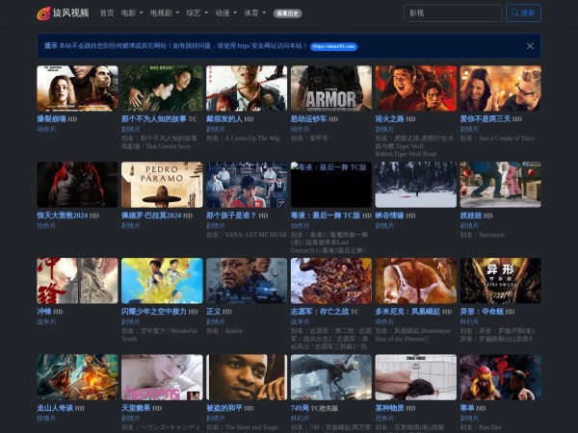Screen dimensions: 578x433
Task: Open the 动漫 menu
Action: pos(225,13)
